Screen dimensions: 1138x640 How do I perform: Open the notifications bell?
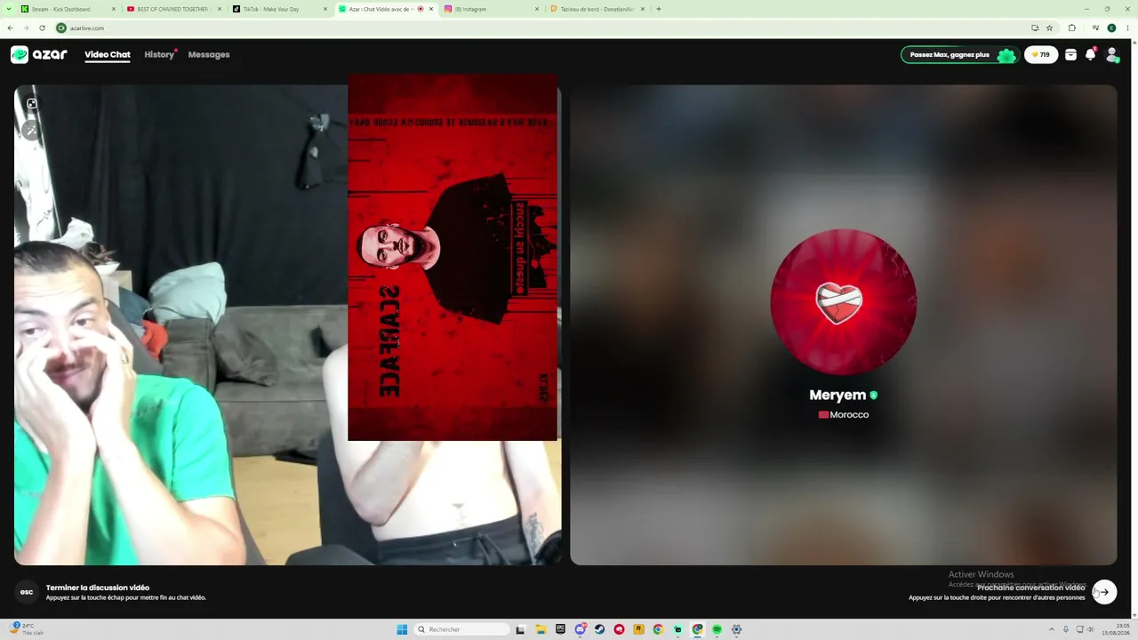point(1090,55)
